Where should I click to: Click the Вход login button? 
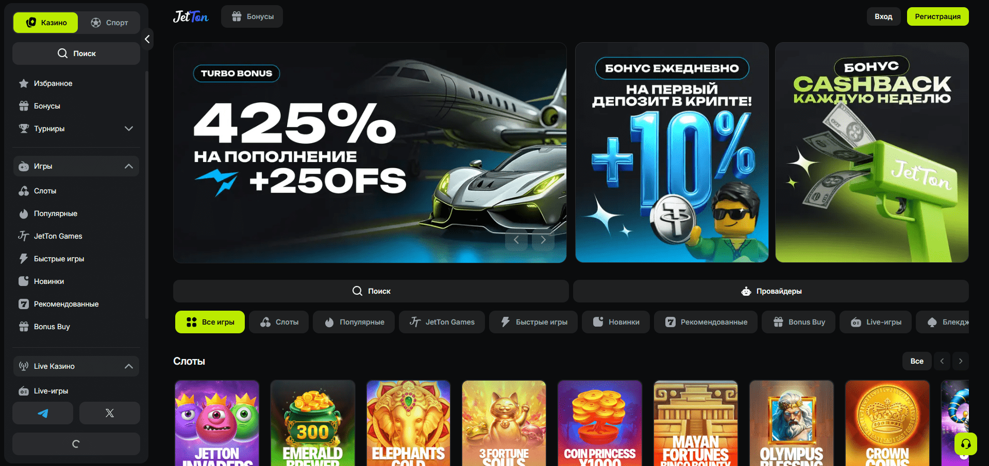[x=883, y=16]
